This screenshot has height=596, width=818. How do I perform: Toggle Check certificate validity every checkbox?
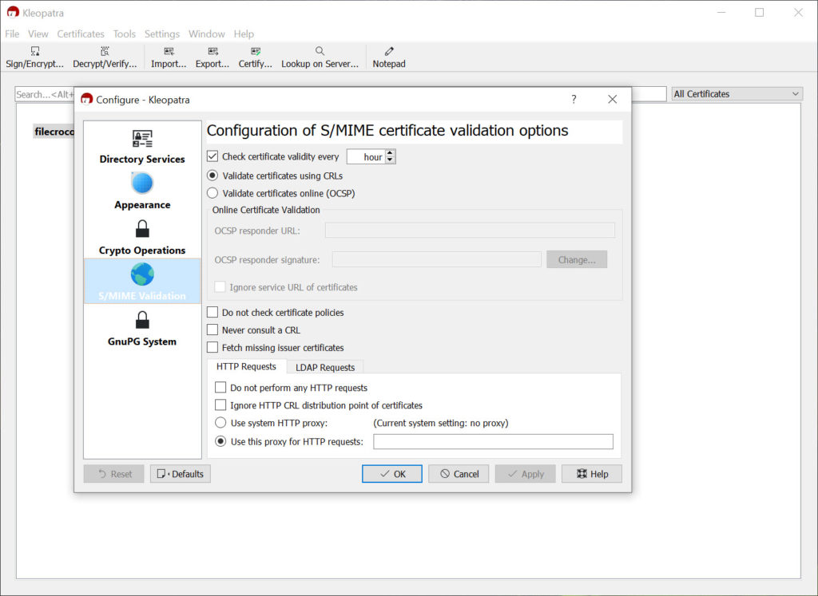tap(212, 156)
